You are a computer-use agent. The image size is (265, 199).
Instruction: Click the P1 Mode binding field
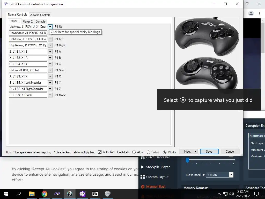[x=28, y=95]
